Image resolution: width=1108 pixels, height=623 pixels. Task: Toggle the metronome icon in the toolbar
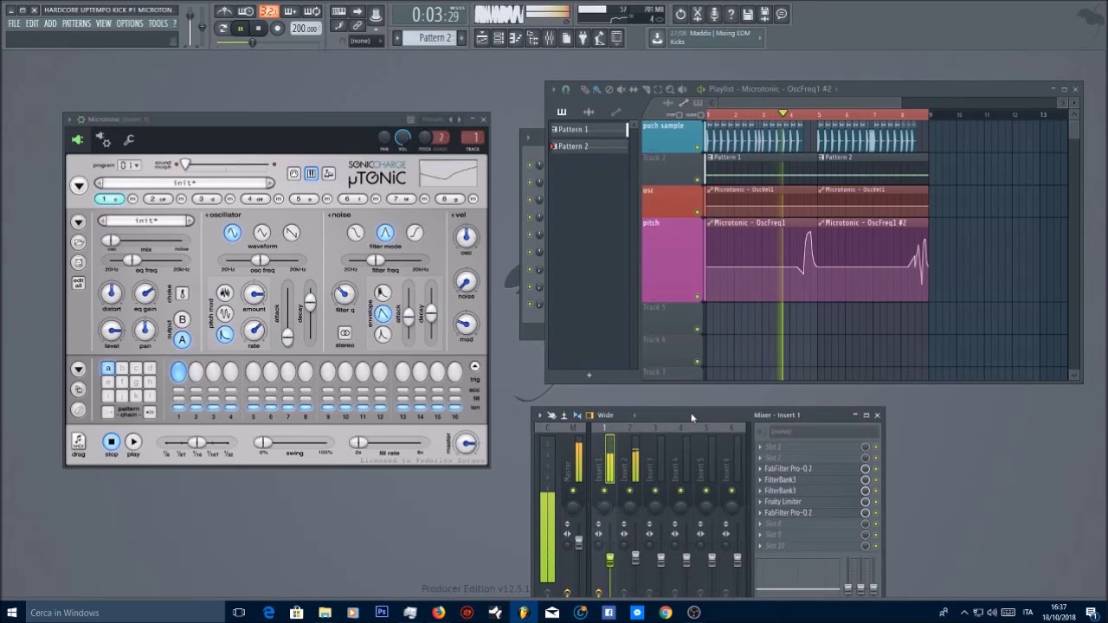(224, 12)
